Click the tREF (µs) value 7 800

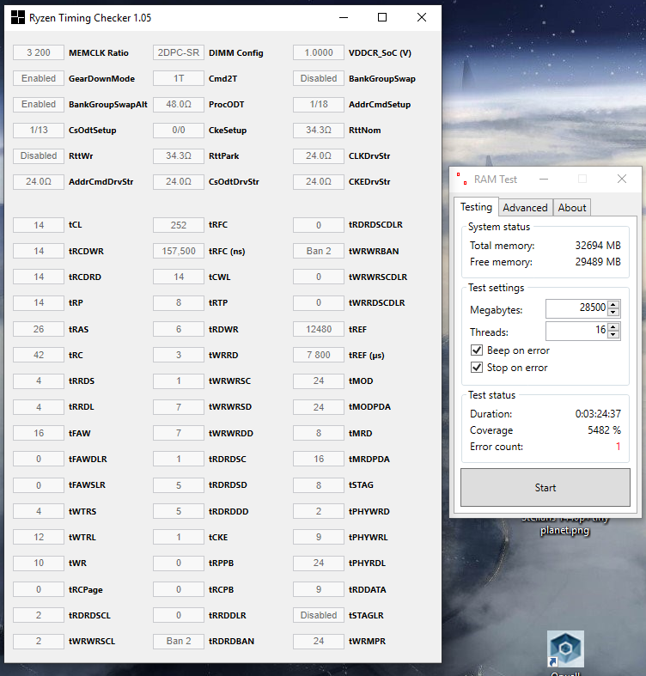point(319,355)
